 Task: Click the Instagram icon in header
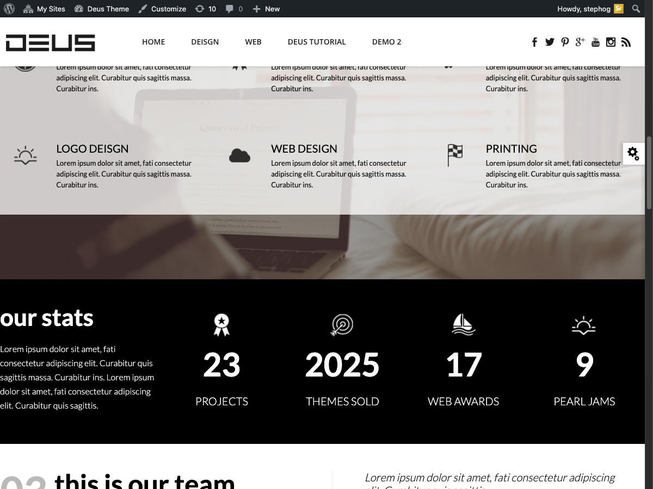pyautogui.click(x=611, y=42)
